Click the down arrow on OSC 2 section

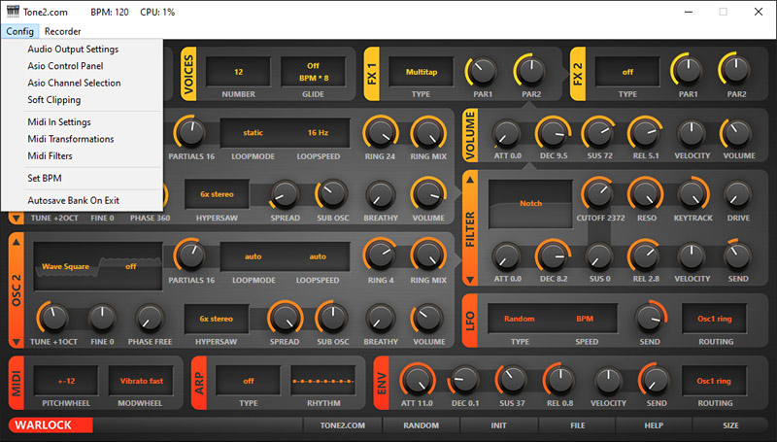[17, 341]
